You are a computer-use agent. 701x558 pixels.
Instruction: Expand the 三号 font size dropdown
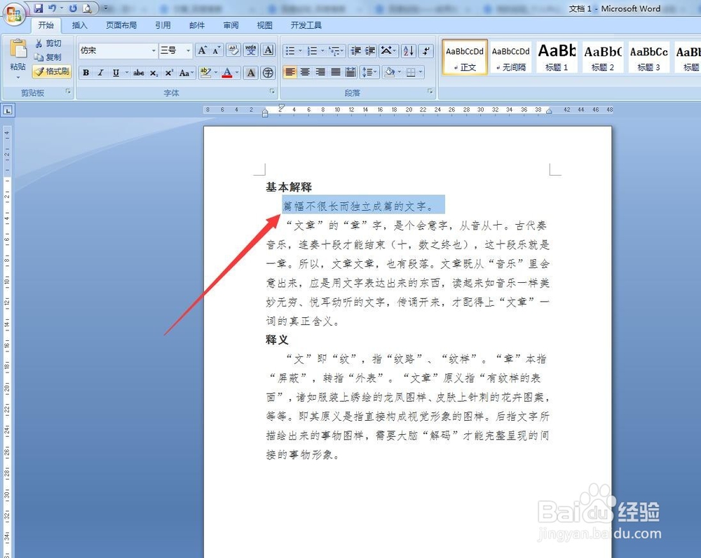click(188, 50)
